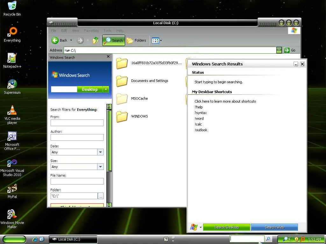This screenshot has width=326, height=244.
Task: Click the grayed Forward arrow button
Action: coord(80,40)
